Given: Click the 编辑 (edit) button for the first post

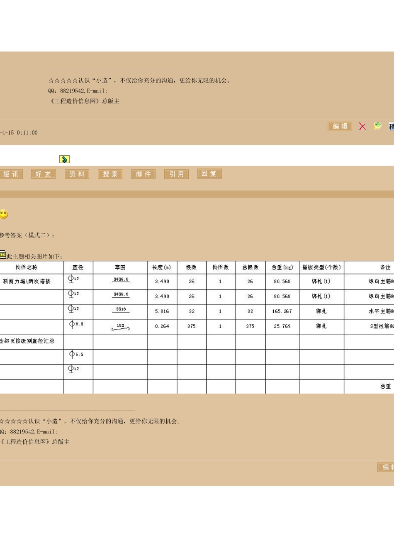Looking at the screenshot, I should (340, 126).
